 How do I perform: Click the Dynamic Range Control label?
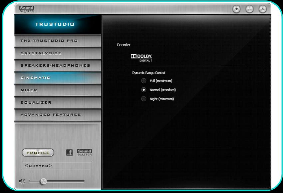(x=149, y=73)
